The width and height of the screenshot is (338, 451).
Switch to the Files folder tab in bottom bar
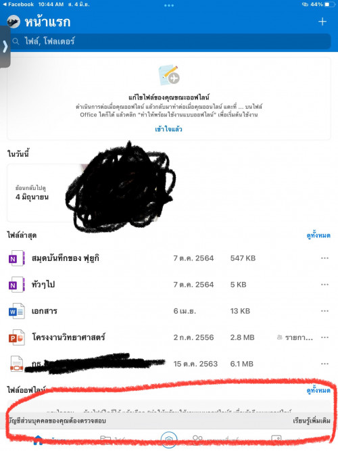tap(105, 440)
